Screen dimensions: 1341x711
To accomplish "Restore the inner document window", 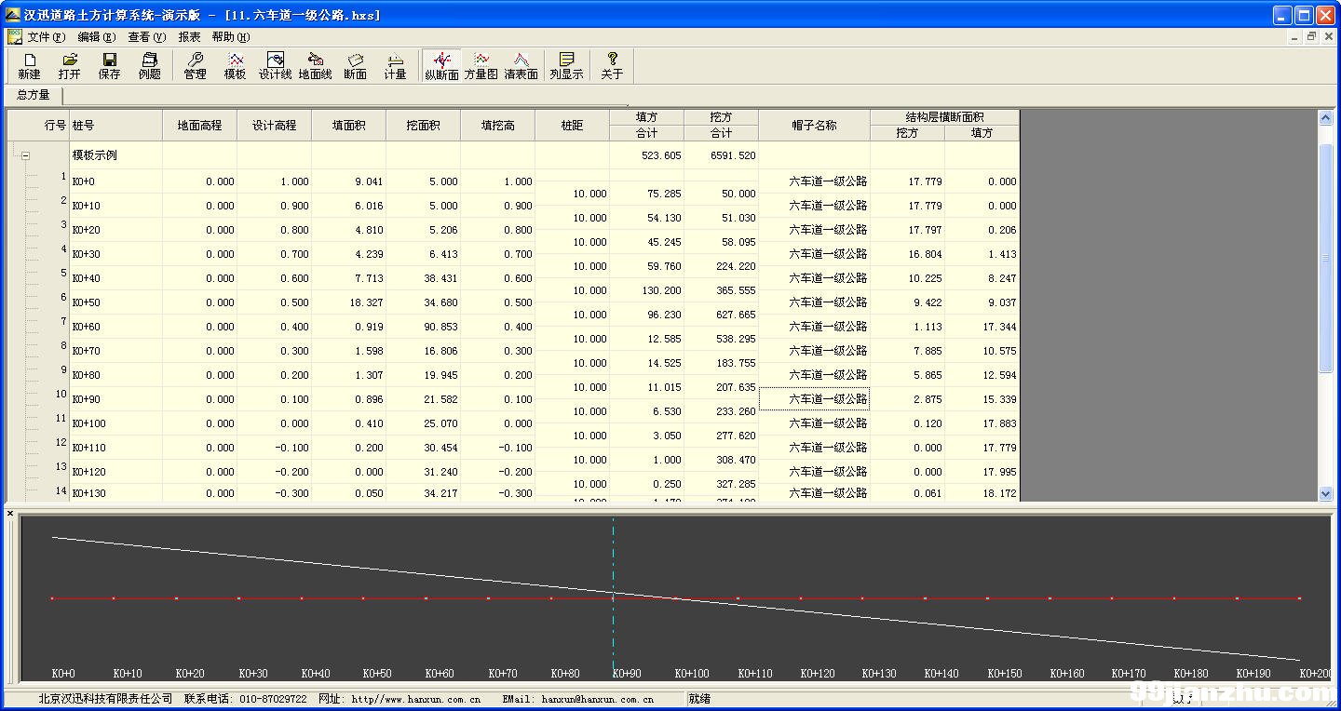I will [x=1311, y=36].
